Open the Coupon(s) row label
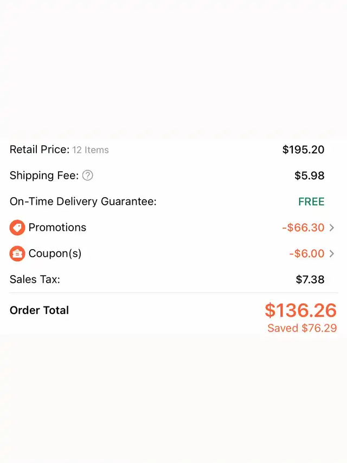 (x=55, y=253)
